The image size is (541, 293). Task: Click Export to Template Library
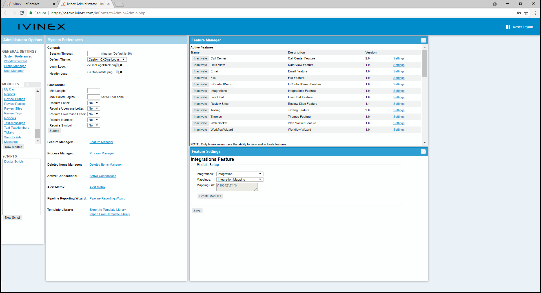pos(108,210)
